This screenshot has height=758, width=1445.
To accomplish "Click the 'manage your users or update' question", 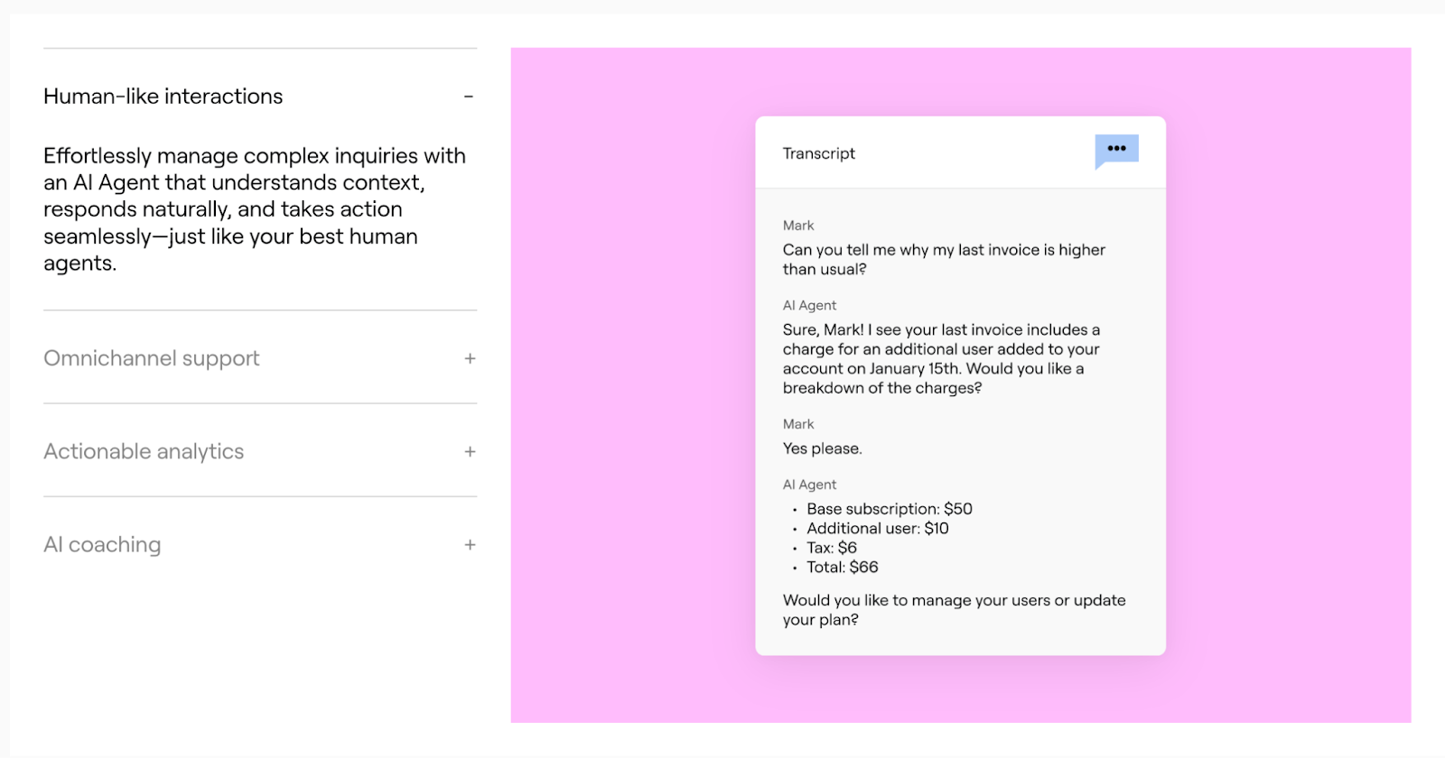I will click(954, 610).
